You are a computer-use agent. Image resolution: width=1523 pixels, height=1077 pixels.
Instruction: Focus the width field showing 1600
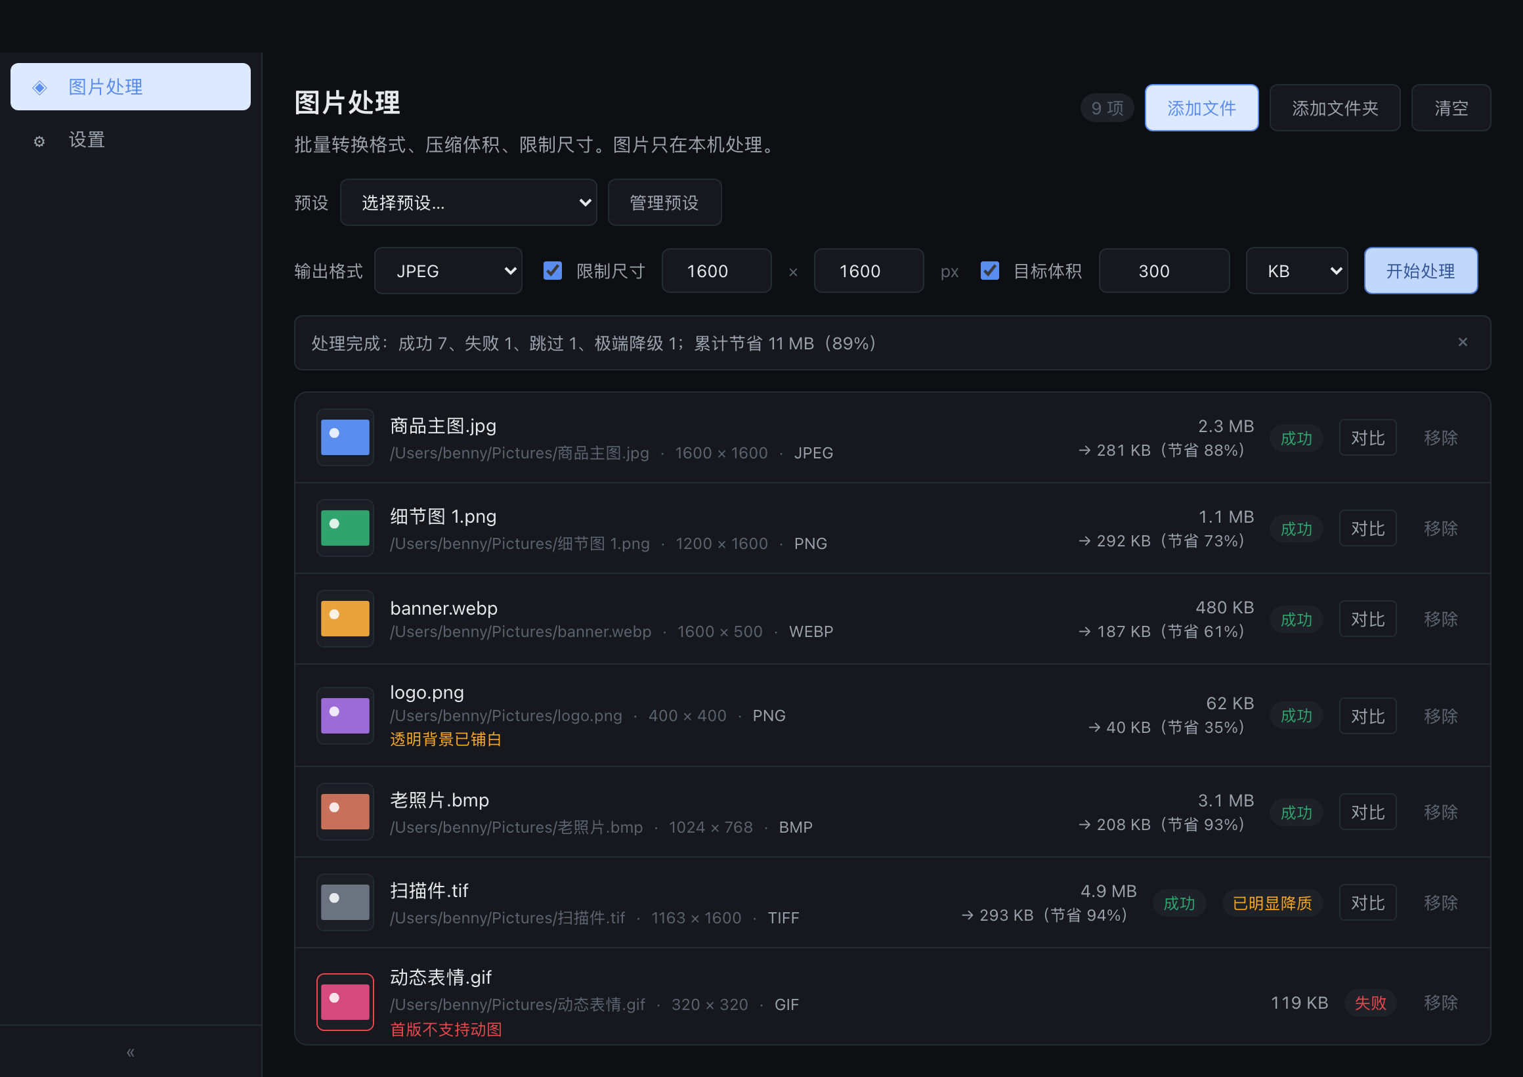716,271
